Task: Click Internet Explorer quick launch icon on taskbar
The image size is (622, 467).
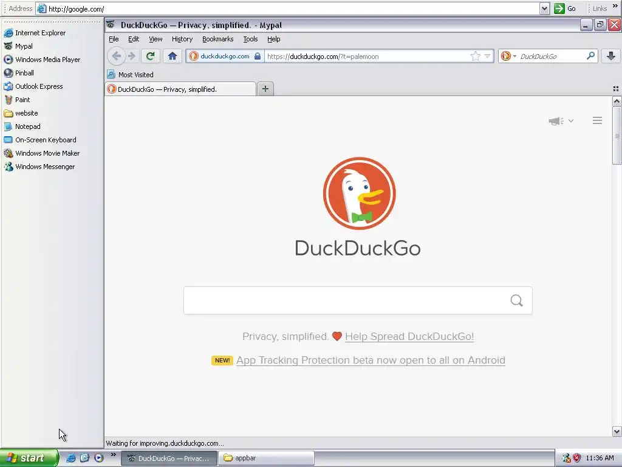Action: tap(71, 458)
